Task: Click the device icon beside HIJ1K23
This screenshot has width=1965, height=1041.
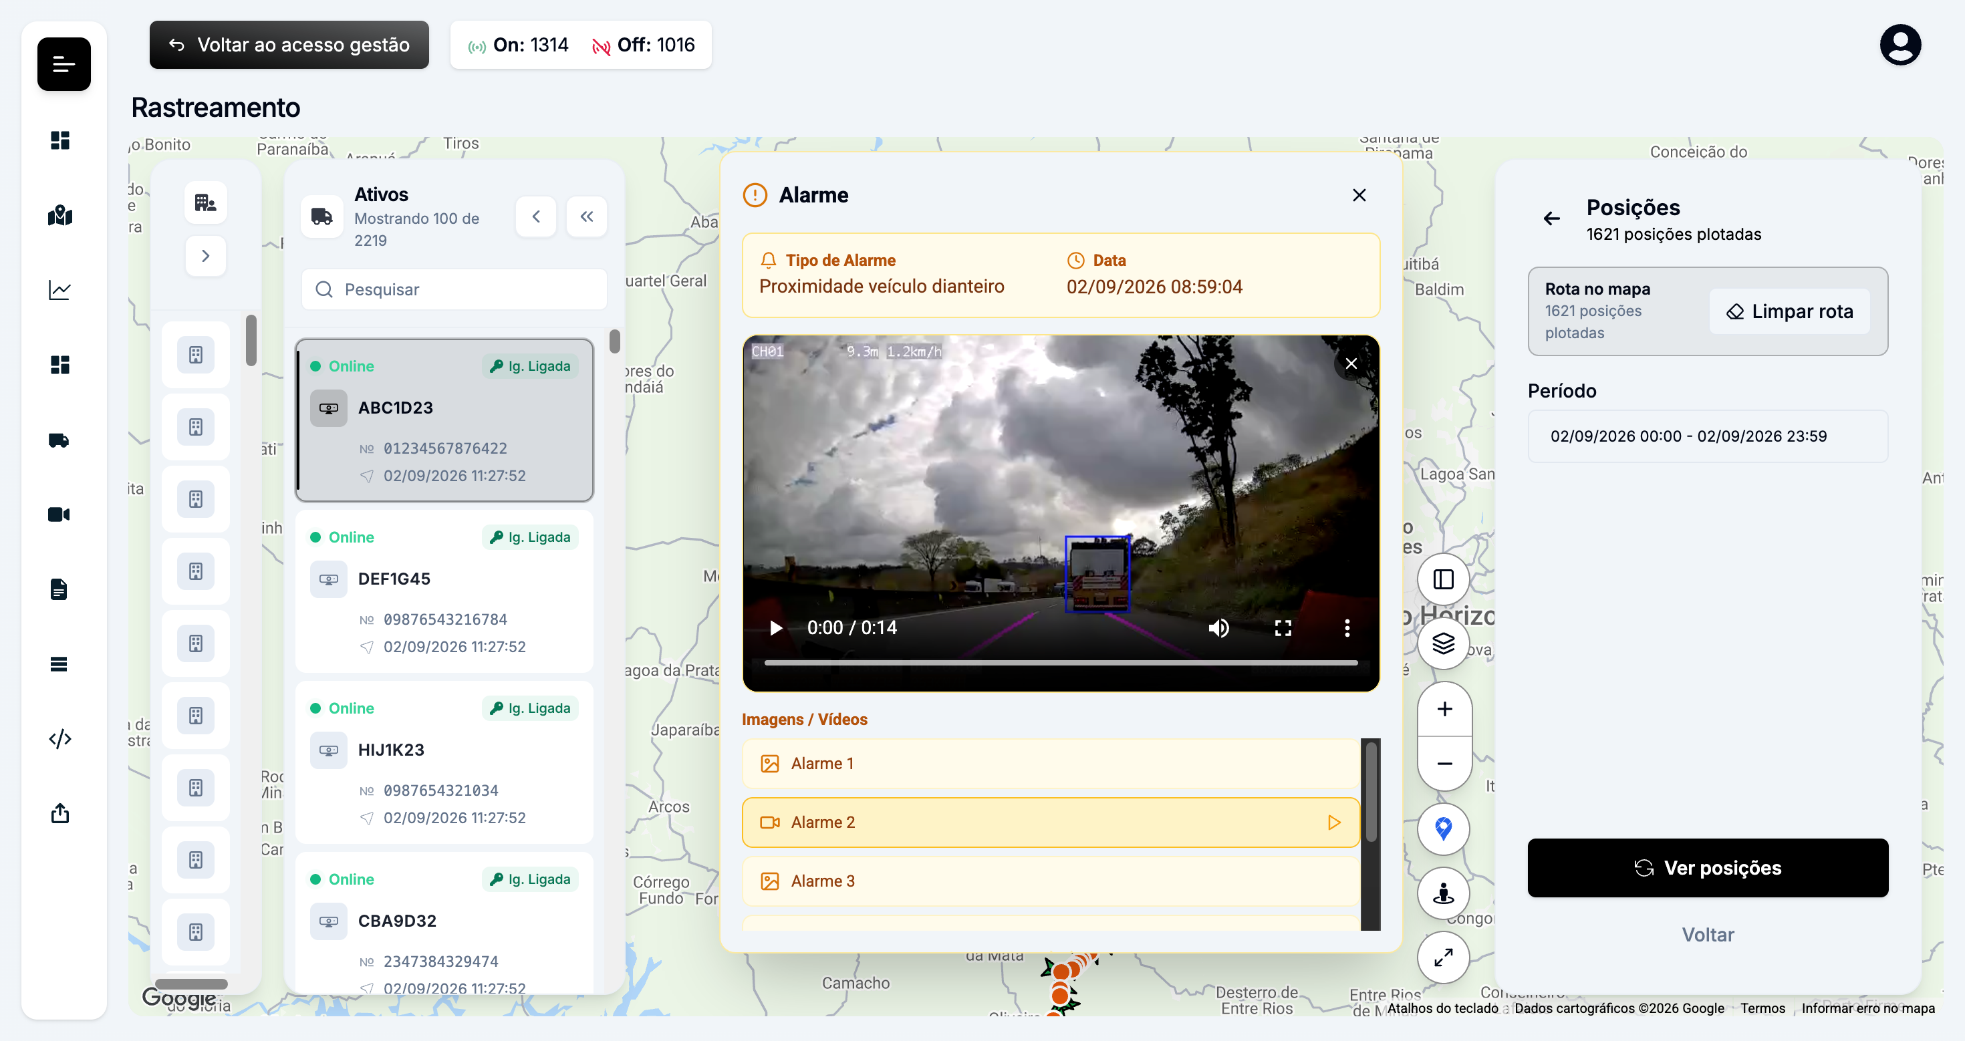Action: coord(329,750)
